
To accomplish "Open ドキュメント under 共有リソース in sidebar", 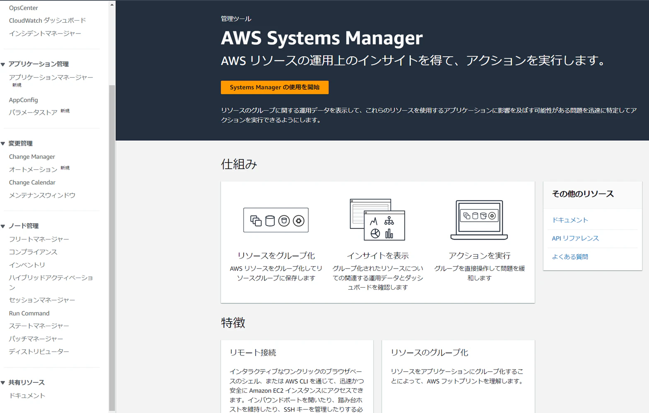I will click(27, 396).
